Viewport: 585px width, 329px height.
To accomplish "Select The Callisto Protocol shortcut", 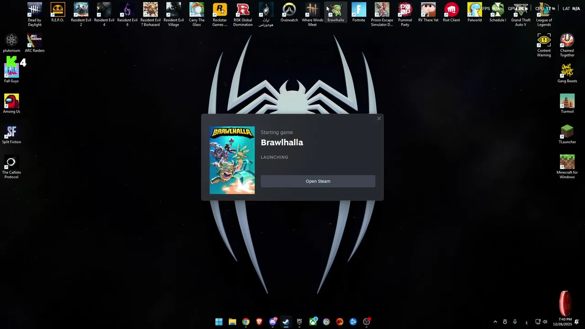I will [11, 167].
